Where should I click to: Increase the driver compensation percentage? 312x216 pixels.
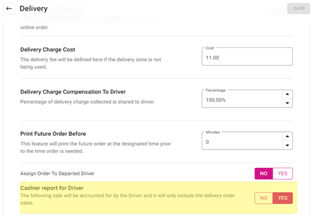(287, 95)
